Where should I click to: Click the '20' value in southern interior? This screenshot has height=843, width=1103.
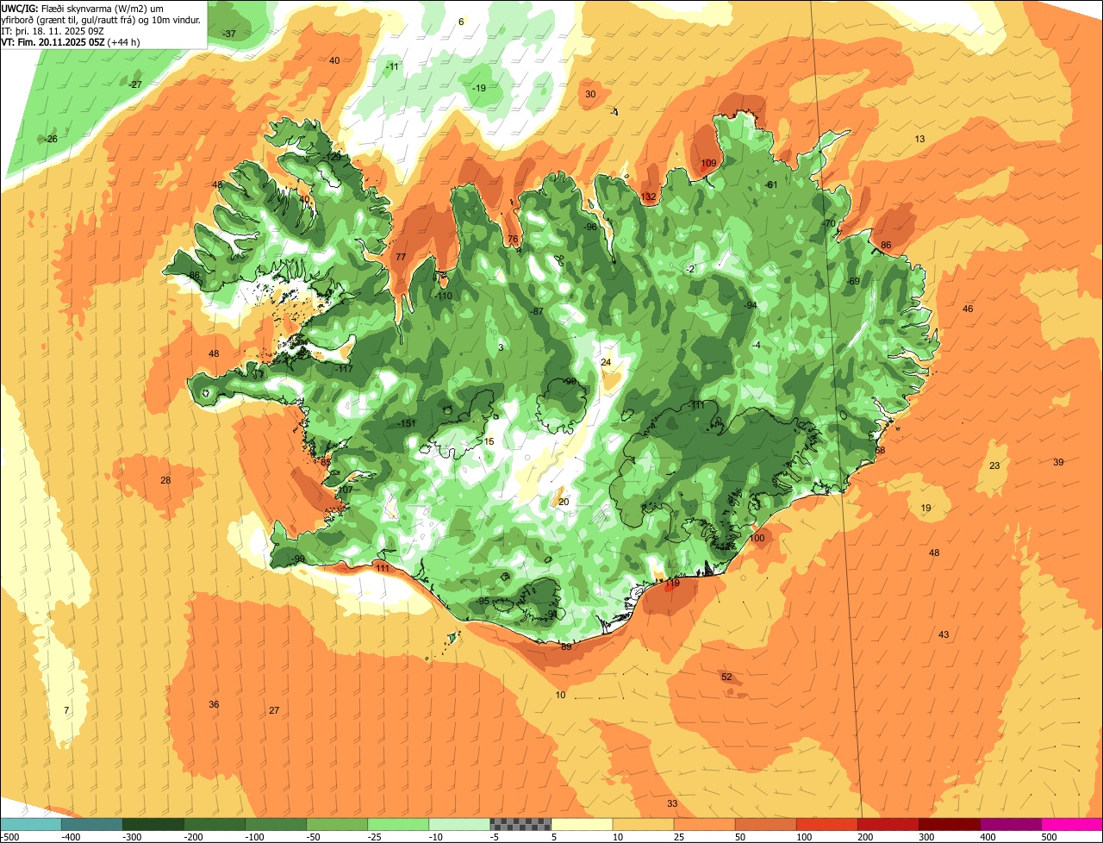564,503
